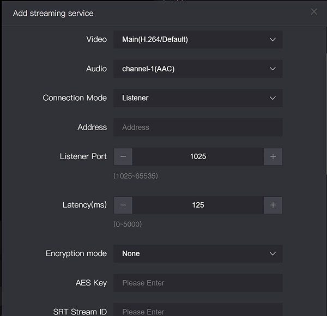Focus the Listener Port value 1025
The width and height of the screenshot is (327, 316).
coord(198,156)
